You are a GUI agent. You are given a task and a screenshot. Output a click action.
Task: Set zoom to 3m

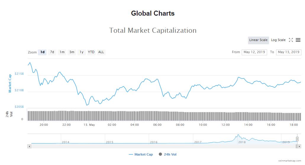pyautogui.click(x=72, y=52)
